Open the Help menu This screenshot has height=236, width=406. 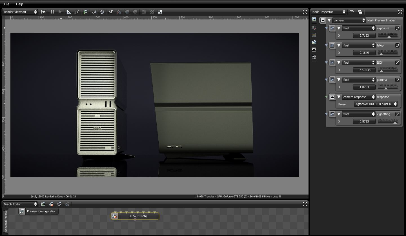tap(19, 4)
